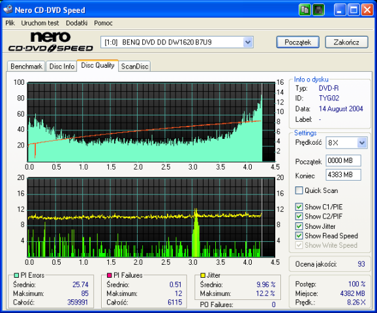
Task: Click the Zakończ button
Action: click(346, 42)
